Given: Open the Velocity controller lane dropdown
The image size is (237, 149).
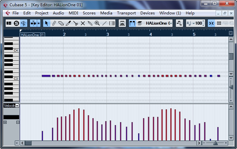Looking at the screenshot, I should pyautogui.click(x=17, y=106).
